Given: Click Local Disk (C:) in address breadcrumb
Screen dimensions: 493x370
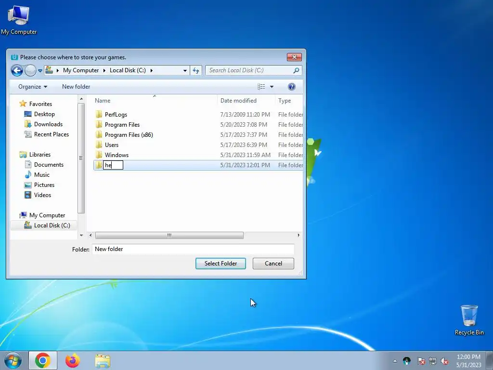Looking at the screenshot, I should [128, 70].
